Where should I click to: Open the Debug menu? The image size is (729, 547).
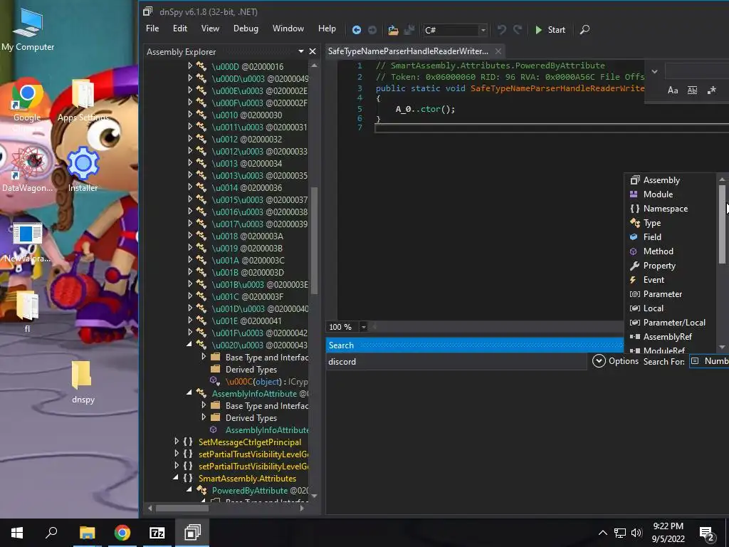coord(246,28)
